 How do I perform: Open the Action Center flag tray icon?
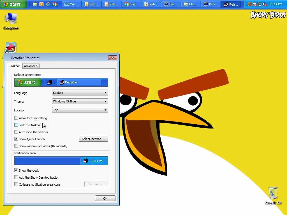pos(254,4)
